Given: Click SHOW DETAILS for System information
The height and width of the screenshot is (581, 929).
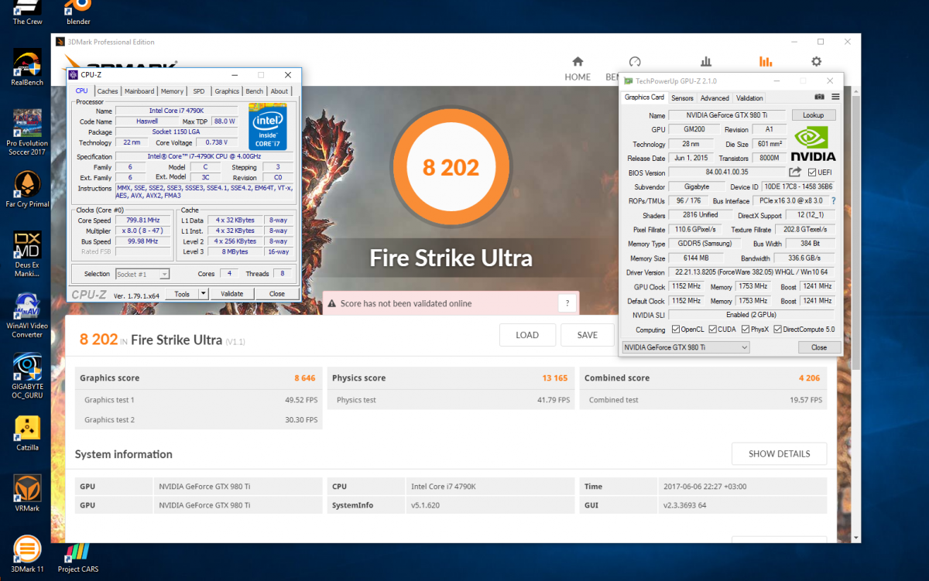Looking at the screenshot, I should point(779,454).
